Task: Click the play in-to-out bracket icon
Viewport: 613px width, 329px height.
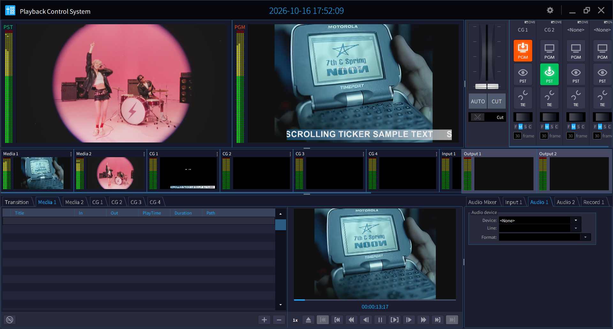Action: (x=395, y=320)
